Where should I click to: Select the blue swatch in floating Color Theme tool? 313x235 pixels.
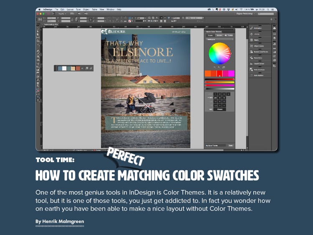pos(60,68)
